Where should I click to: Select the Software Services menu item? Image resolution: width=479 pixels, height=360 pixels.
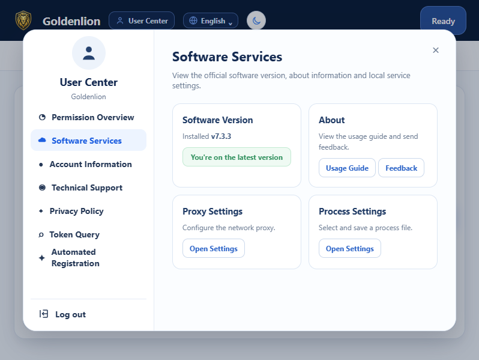(x=88, y=141)
